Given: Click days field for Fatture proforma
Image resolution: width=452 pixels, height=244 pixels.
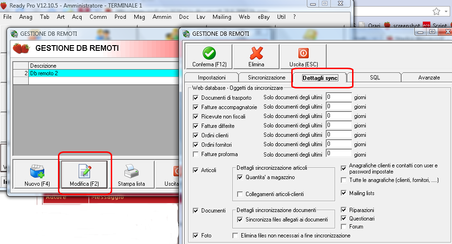Looking at the screenshot, I should click(339, 153).
